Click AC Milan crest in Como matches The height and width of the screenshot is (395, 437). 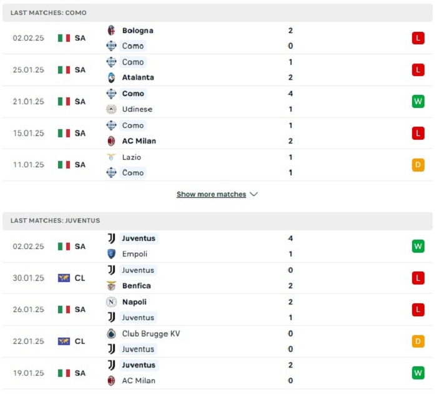click(111, 141)
